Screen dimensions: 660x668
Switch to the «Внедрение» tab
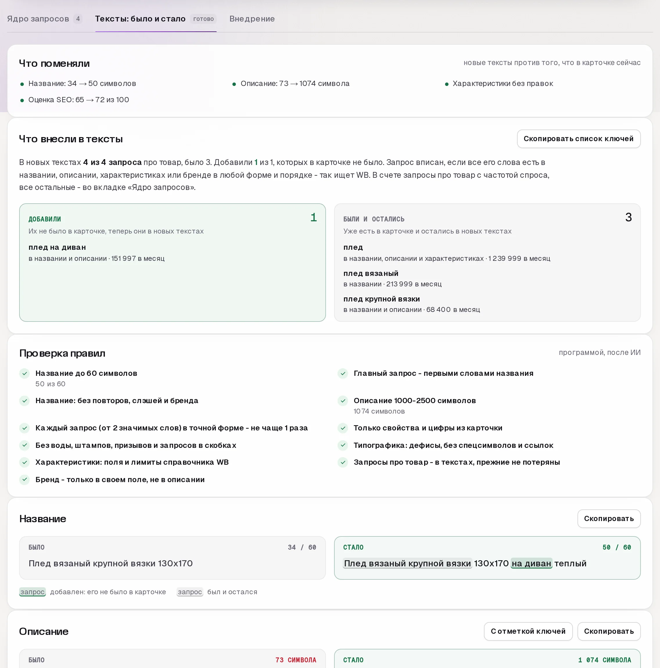coord(252,19)
